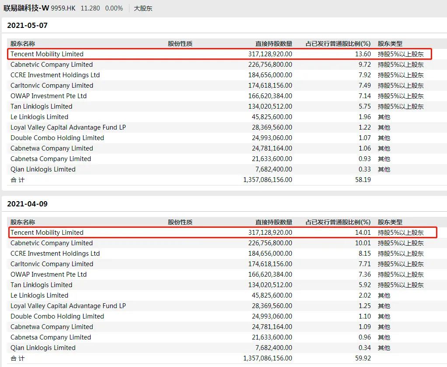Click Loyal Valley Capital Advantage Fund LP, 2021-05-07
This screenshot has width=447, height=367.
click(x=68, y=127)
